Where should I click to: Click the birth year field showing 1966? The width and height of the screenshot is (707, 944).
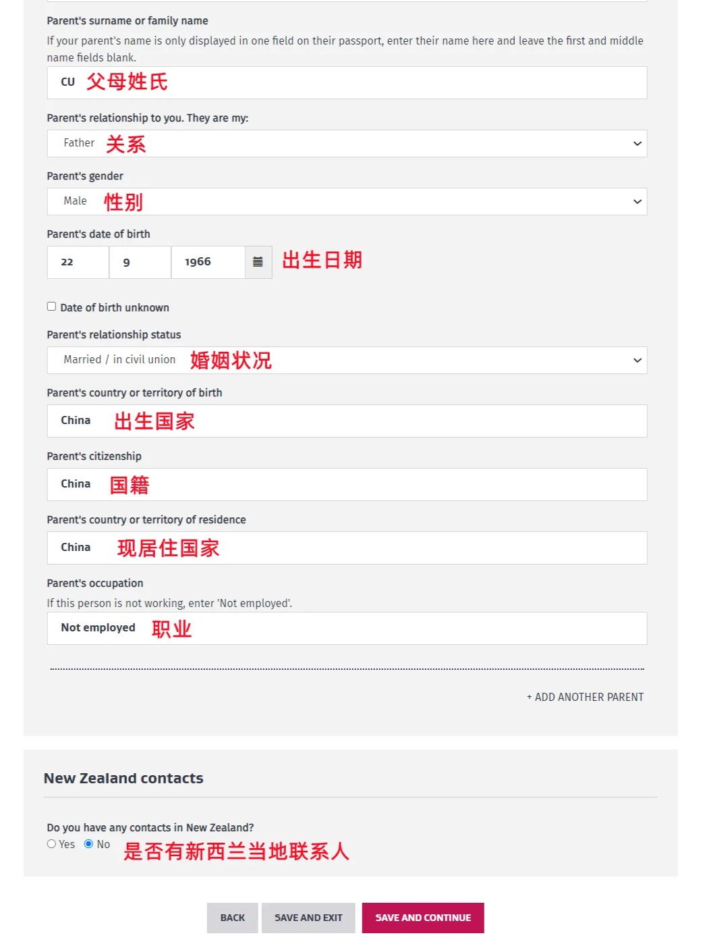(x=207, y=262)
